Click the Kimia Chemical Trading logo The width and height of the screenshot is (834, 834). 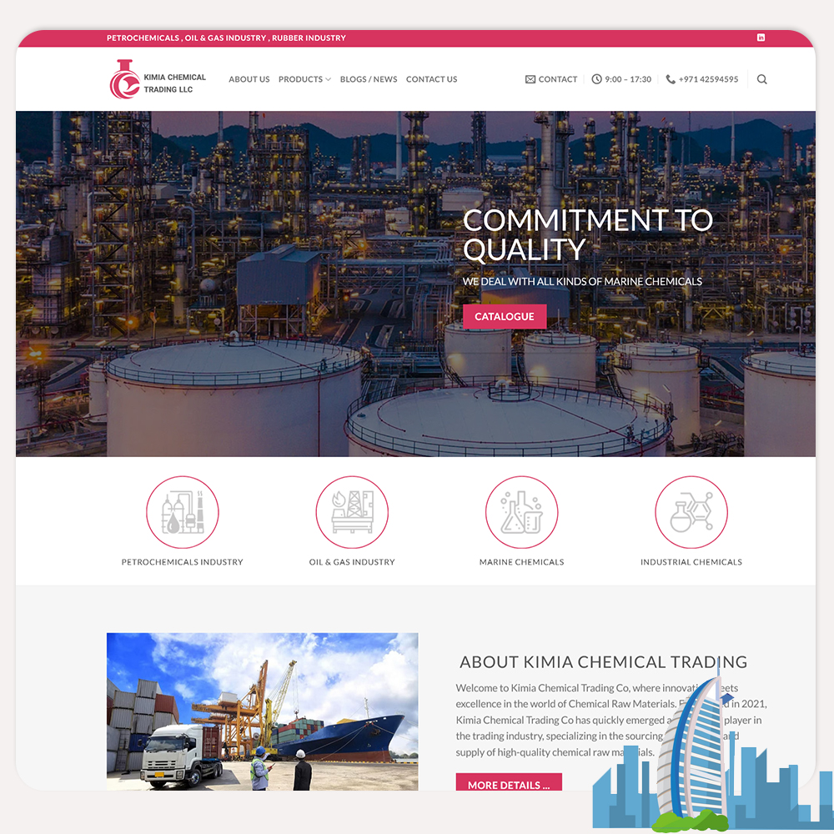pyautogui.click(x=158, y=80)
